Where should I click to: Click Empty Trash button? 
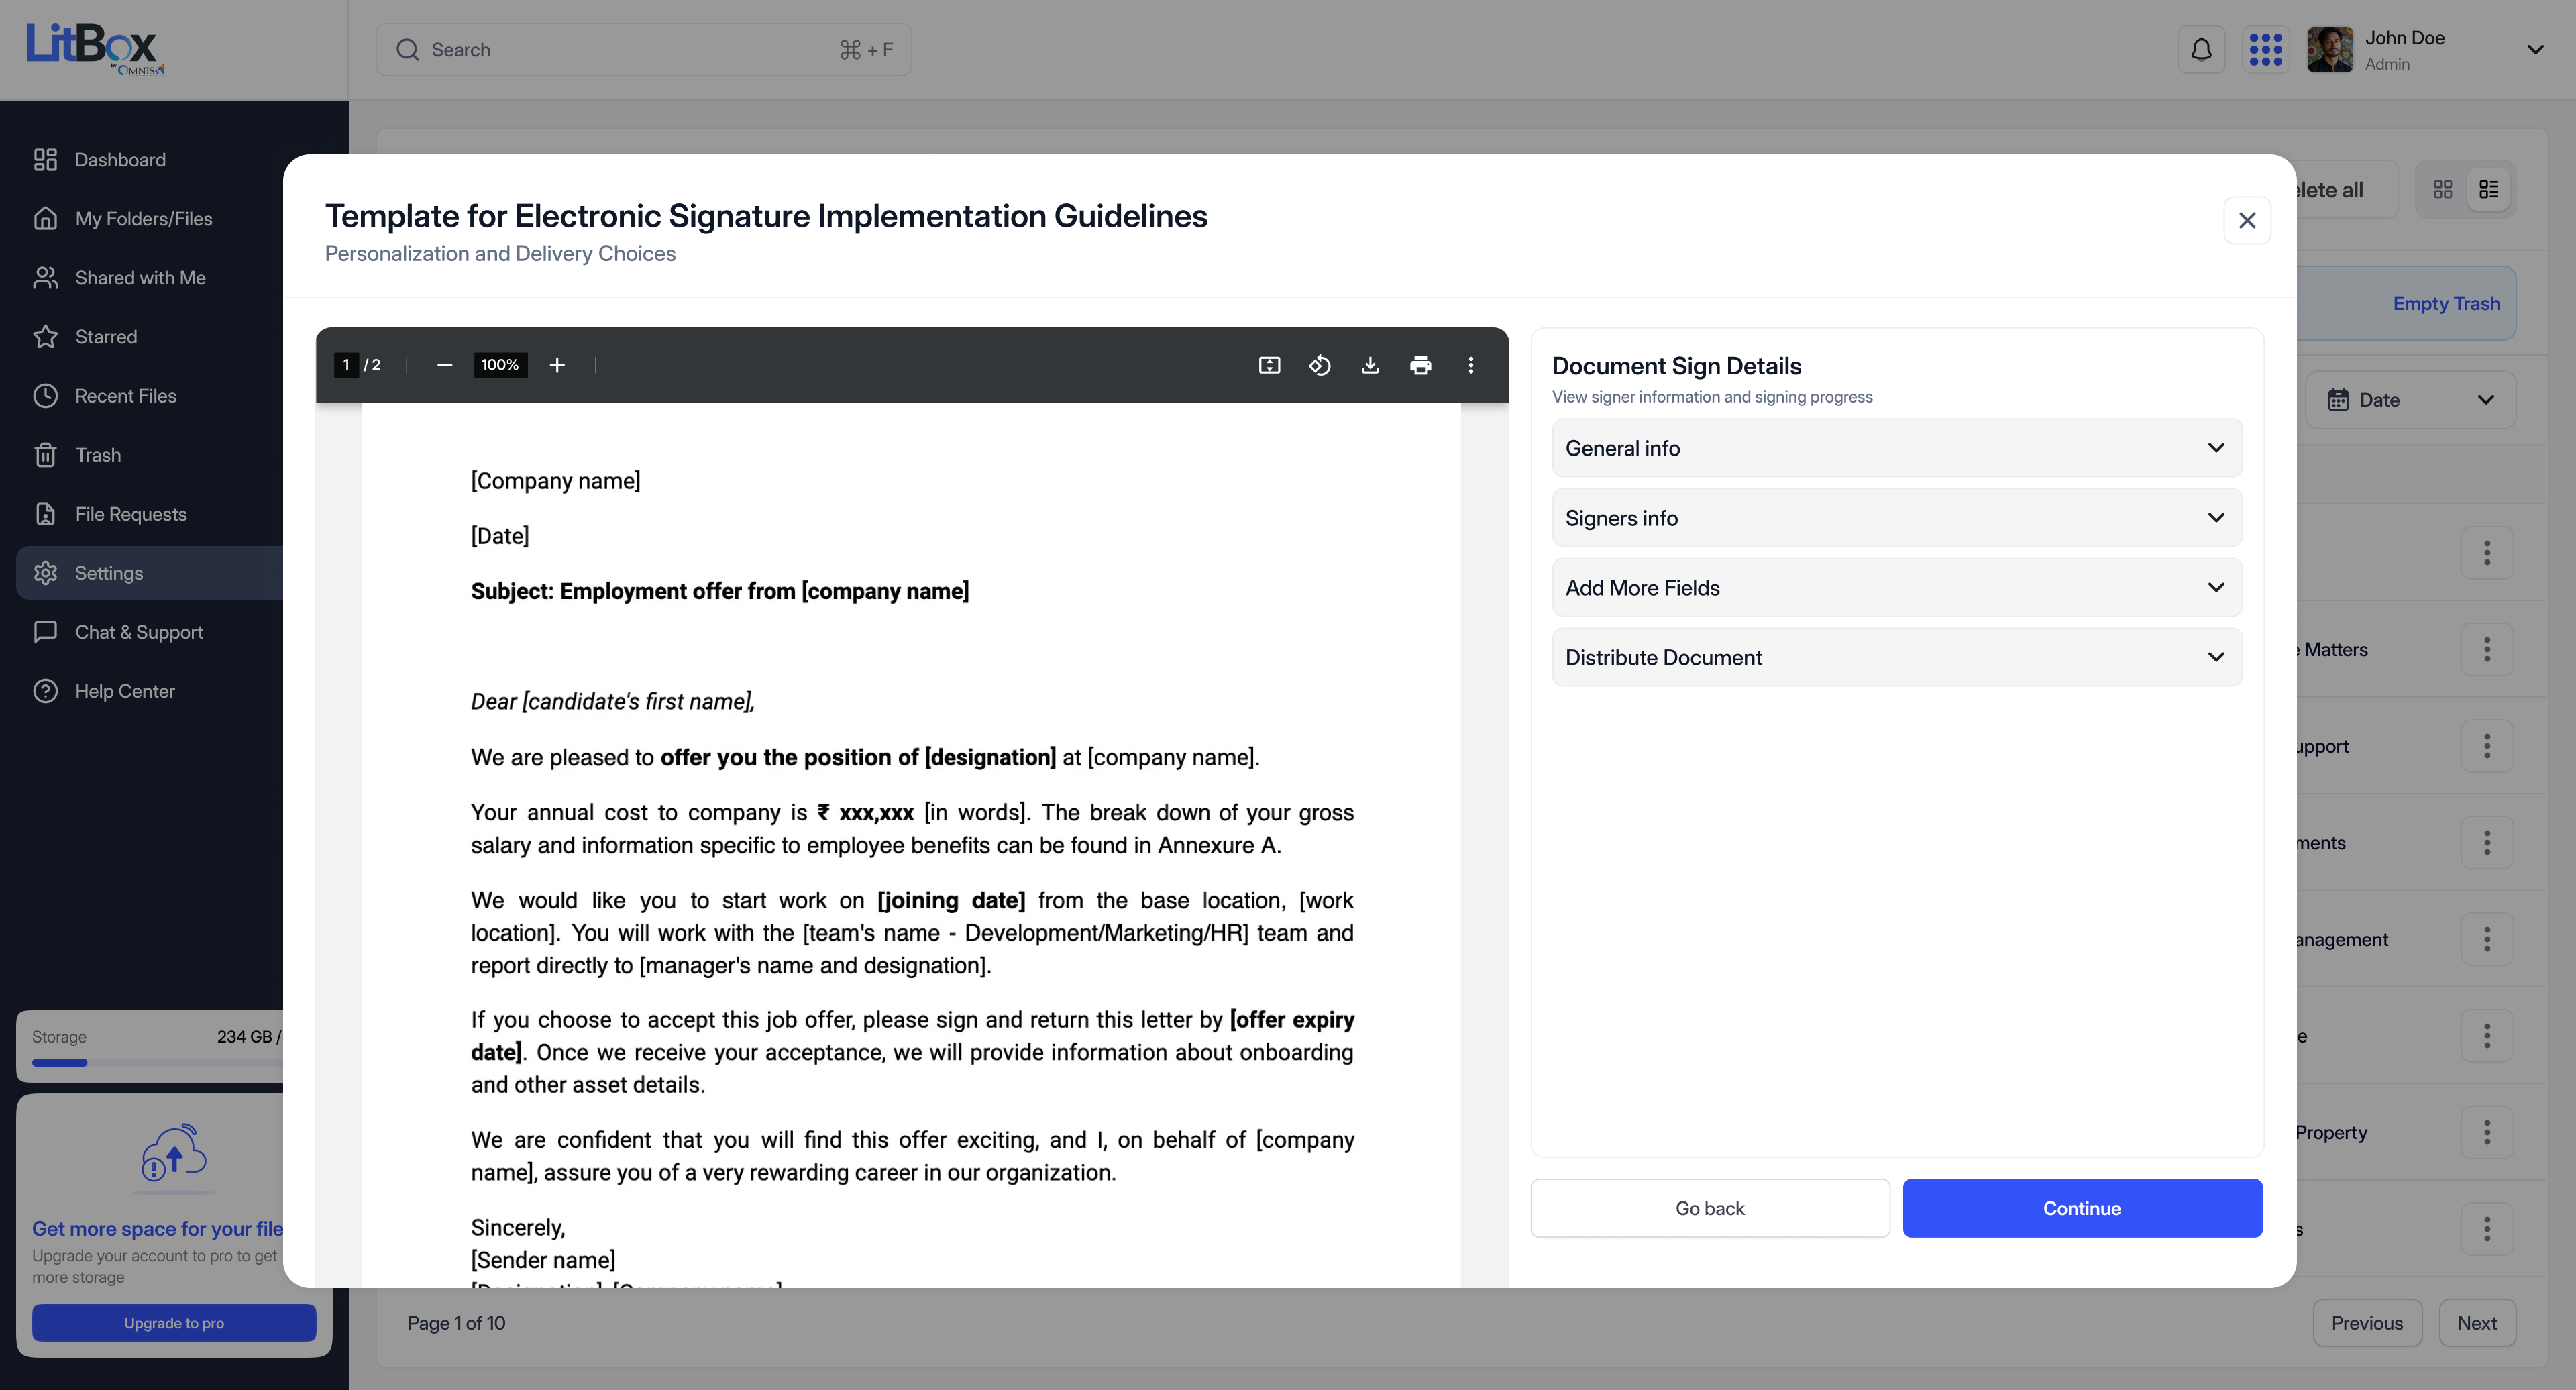[2445, 303]
